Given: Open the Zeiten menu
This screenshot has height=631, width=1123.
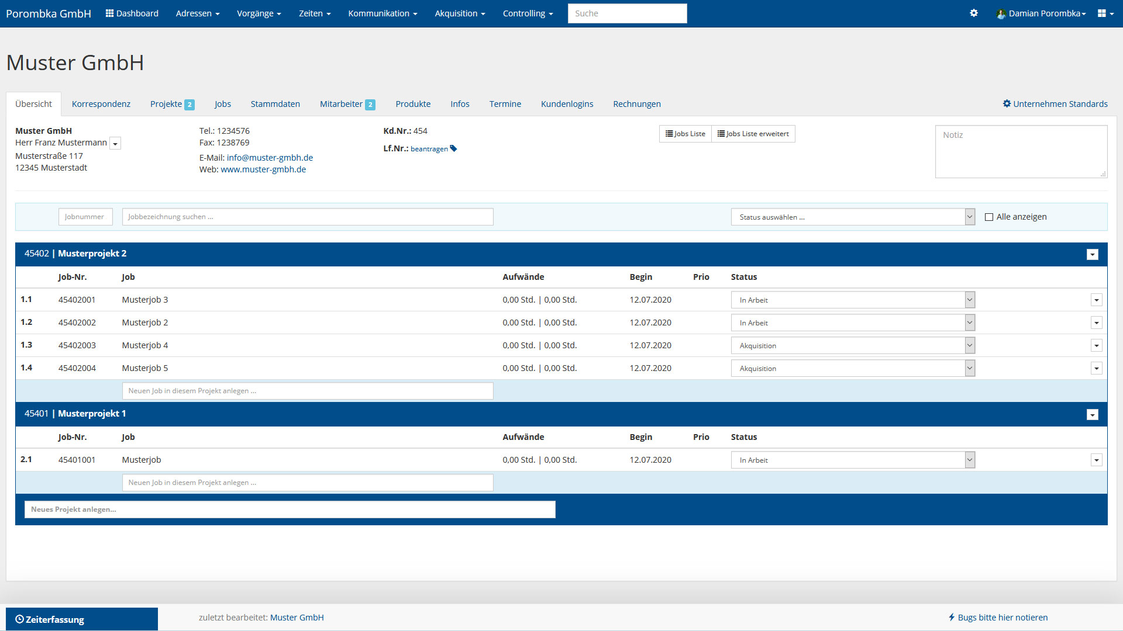Looking at the screenshot, I should click(x=315, y=13).
